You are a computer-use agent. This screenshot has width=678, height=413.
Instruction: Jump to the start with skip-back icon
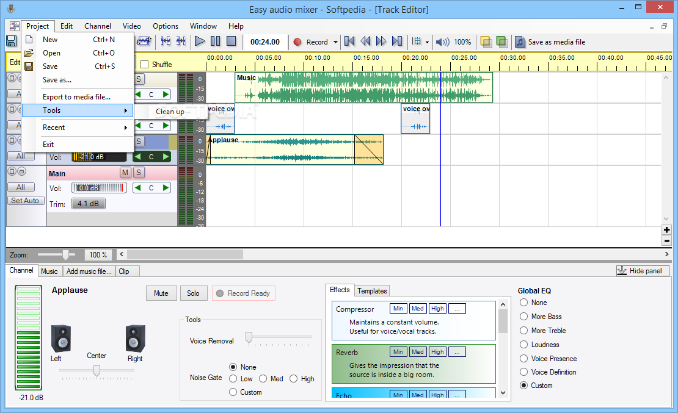point(349,41)
